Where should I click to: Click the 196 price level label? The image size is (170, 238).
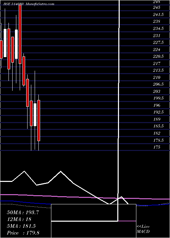pyautogui.click(x=156, y=105)
